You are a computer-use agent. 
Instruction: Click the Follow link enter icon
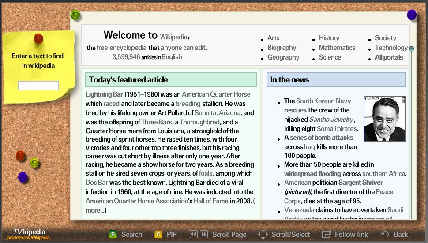click(x=327, y=234)
